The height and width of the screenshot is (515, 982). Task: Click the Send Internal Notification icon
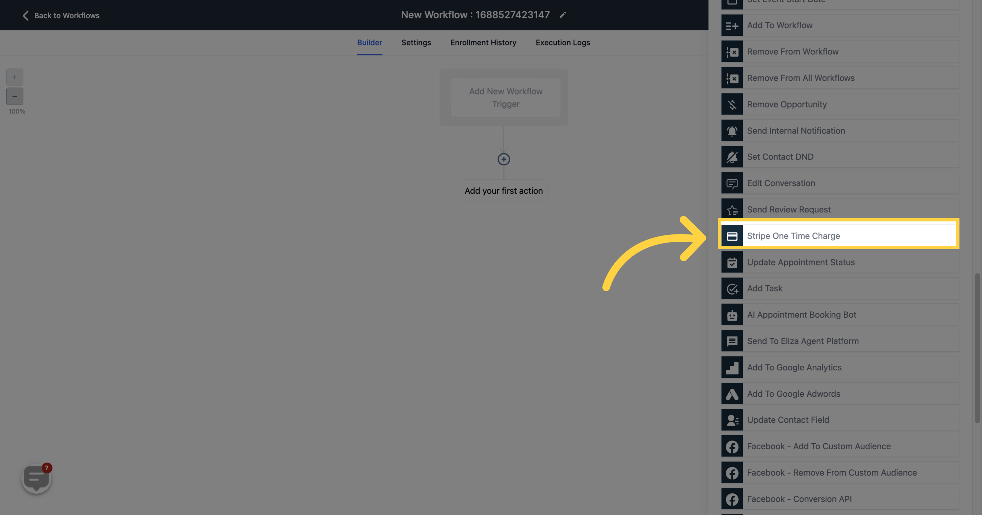point(732,130)
